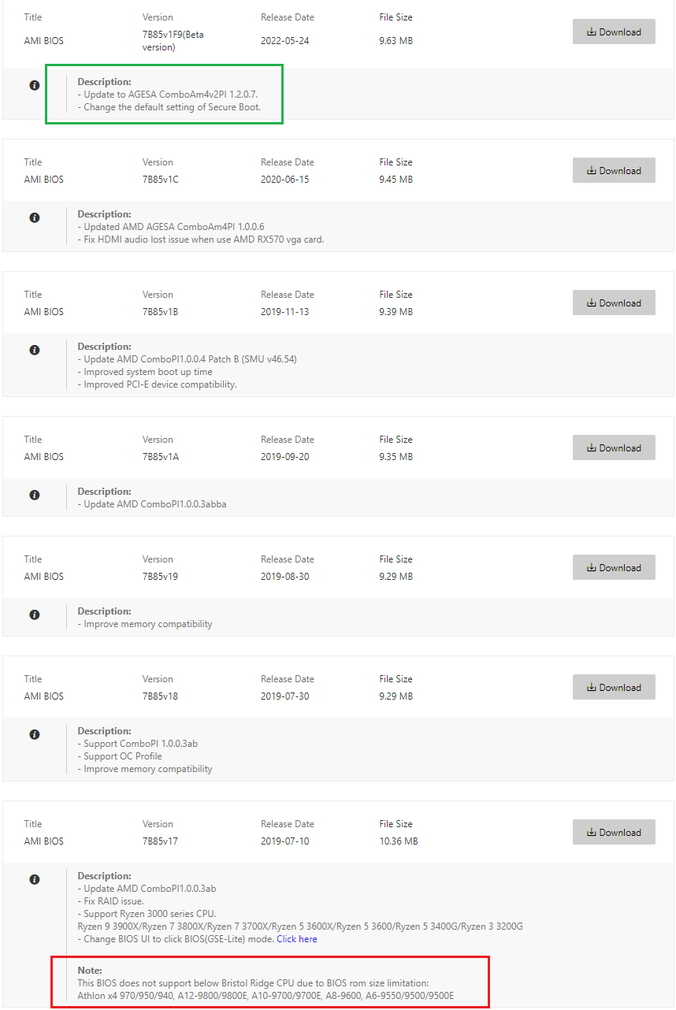
Task: Click info icon for 2019-08-30 BIOS
Action: [35, 615]
